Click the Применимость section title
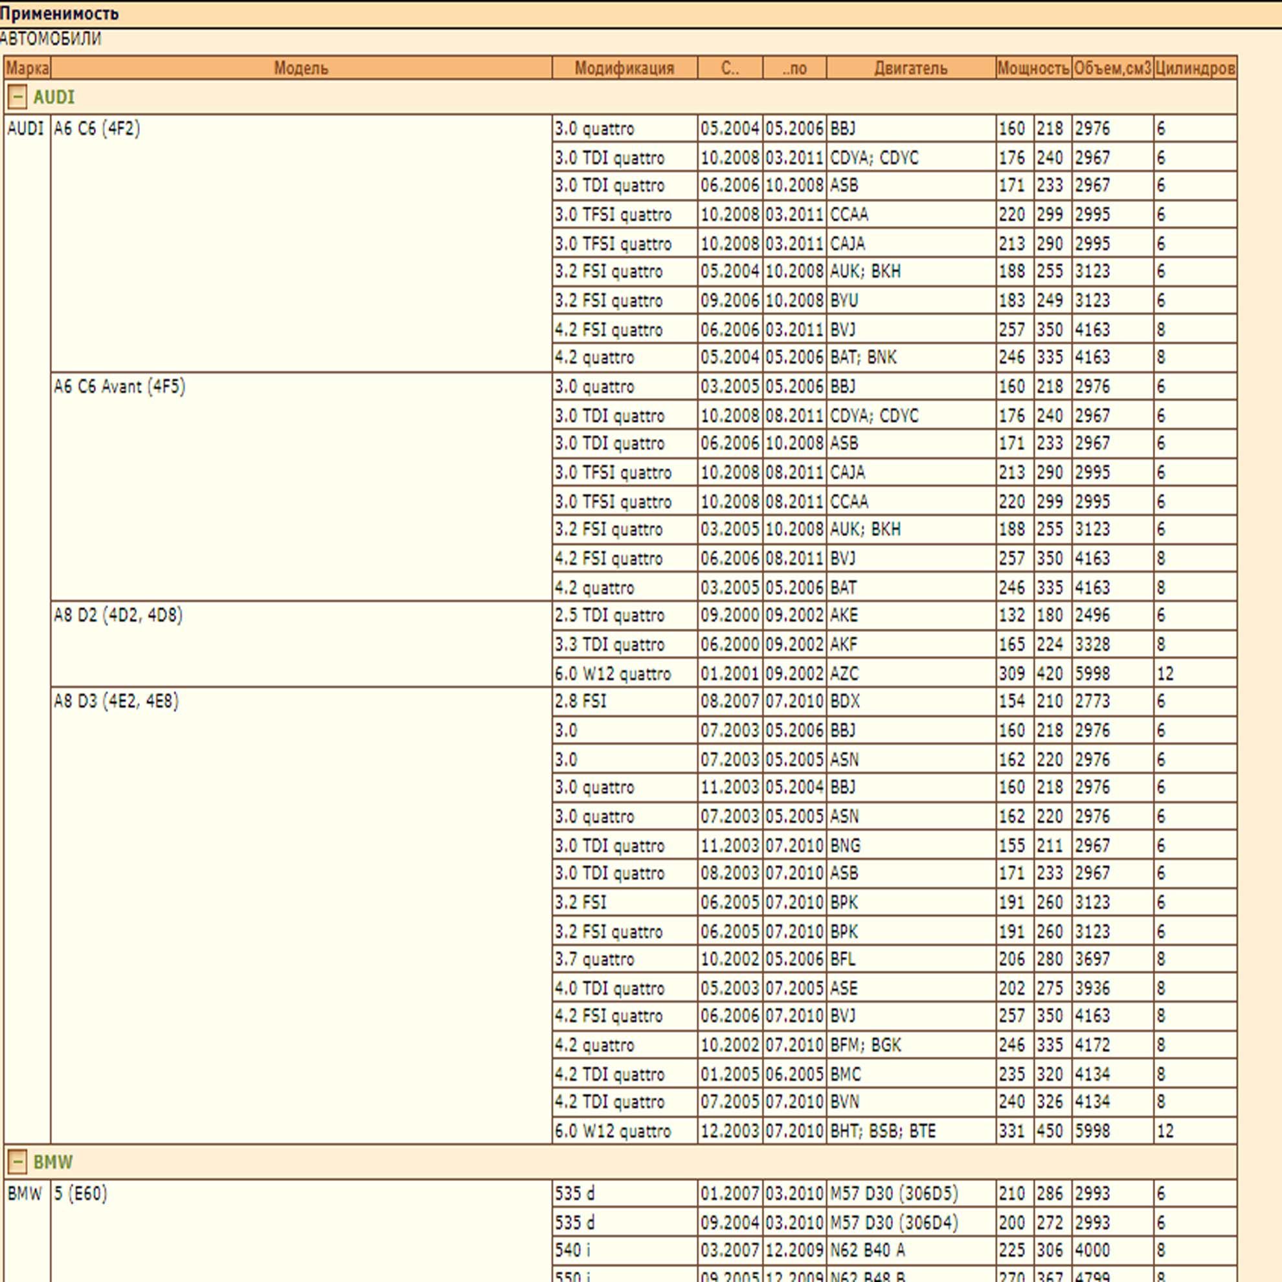Viewport: 1282px width, 1282px height. (60, 12)
